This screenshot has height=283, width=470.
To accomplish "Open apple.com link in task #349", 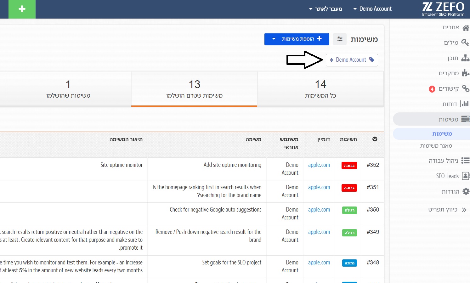I will [319, 232].
